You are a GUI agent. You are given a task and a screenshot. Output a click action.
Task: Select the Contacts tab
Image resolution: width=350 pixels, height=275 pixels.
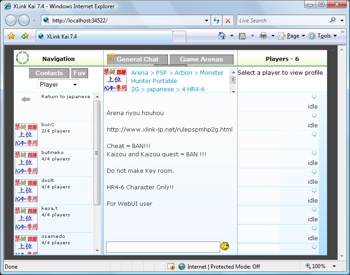49,73
